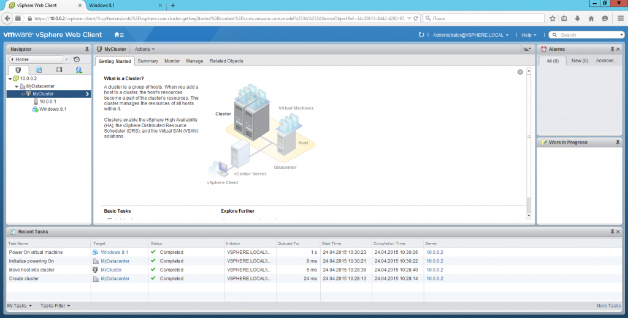
Task: Pin the Work In Progress panel
Action: 618,142
